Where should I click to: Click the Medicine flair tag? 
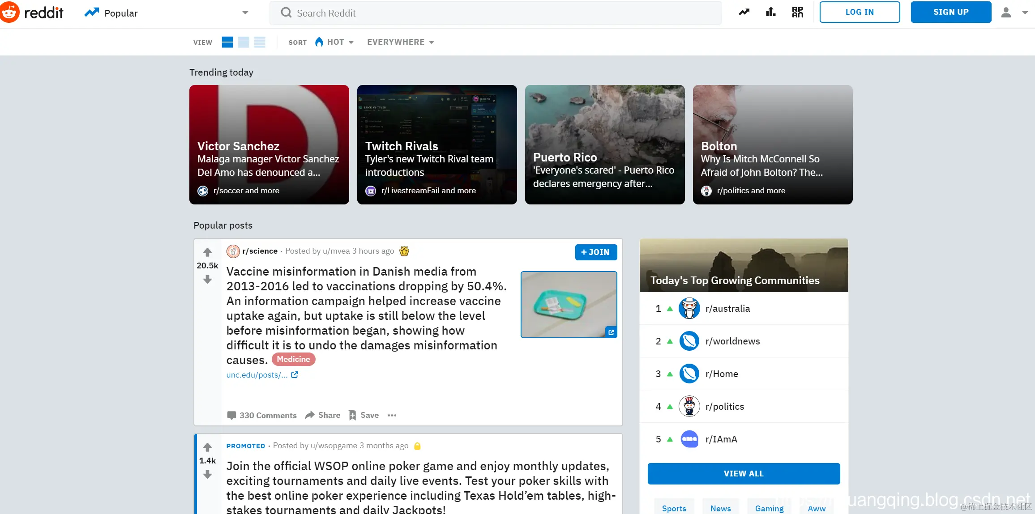[x=293, y=359]
